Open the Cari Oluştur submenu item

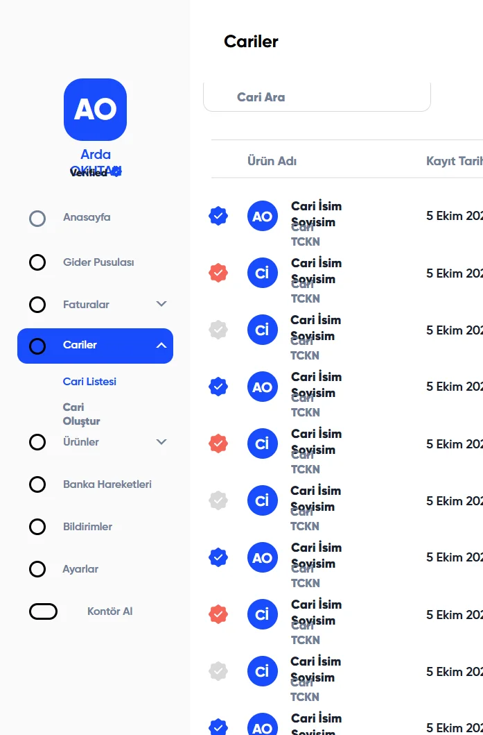81,414
